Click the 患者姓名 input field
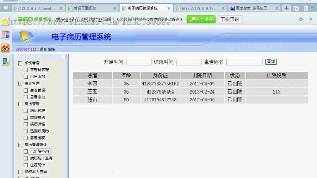 pos(244,62)
